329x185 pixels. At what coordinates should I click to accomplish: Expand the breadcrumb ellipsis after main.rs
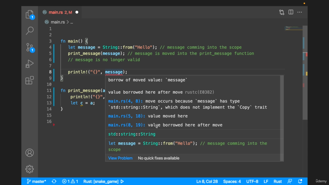[72, 22]
